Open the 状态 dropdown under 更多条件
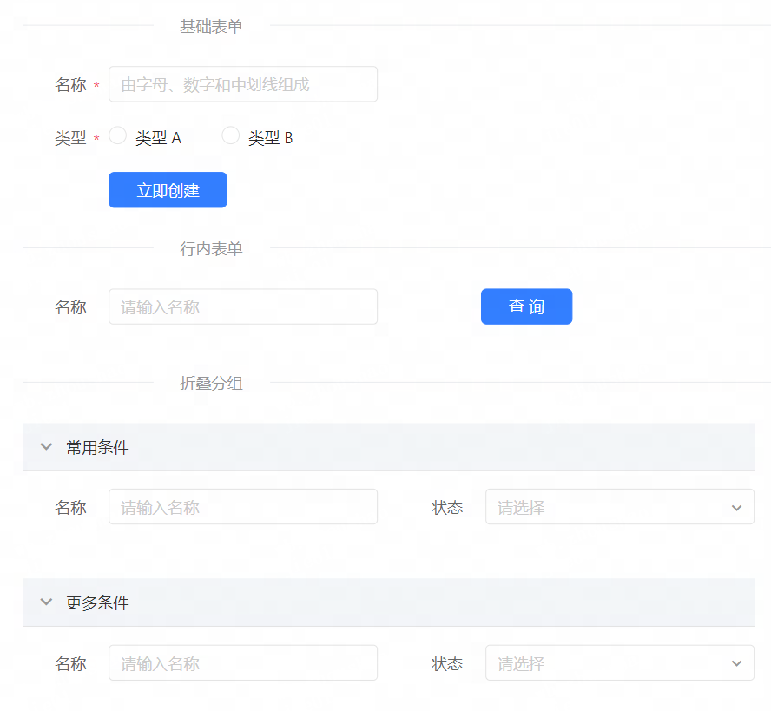Viewport: 771px width, 711px height. (x=619, y=662)
